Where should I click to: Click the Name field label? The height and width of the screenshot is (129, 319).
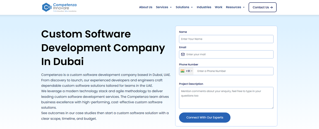click(183, 32)
